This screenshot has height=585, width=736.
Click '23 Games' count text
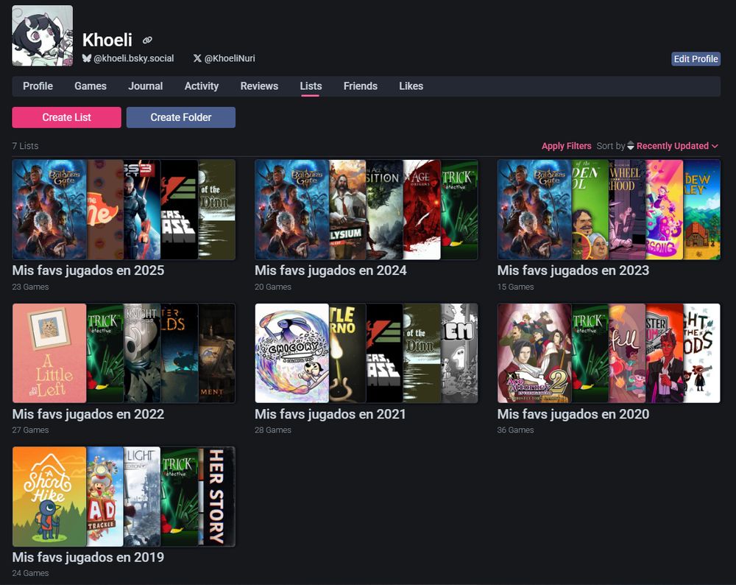[x=30, y=287]
